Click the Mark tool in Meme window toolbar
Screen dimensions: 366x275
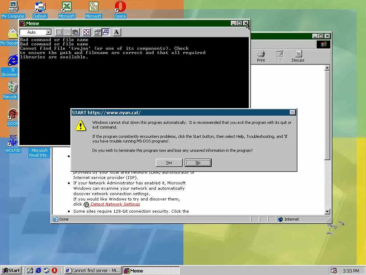[59, 32]
